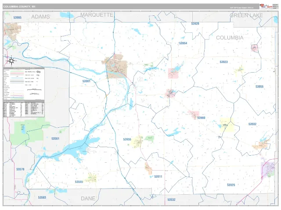The width and height of the screenshot is (281, 210).
Task: Select the 53561 ZIP code label
Action: (55, 139)
